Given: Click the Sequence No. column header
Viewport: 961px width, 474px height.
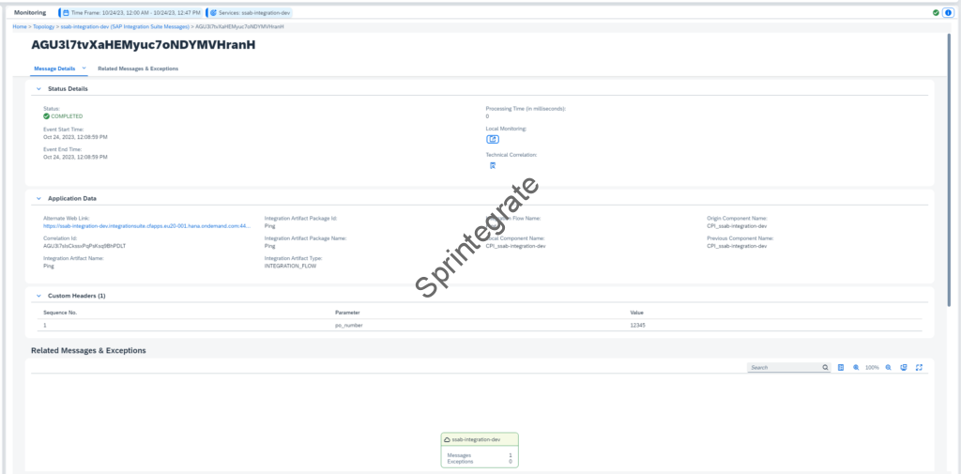Looking at the screenshot, I should point(60,313).
